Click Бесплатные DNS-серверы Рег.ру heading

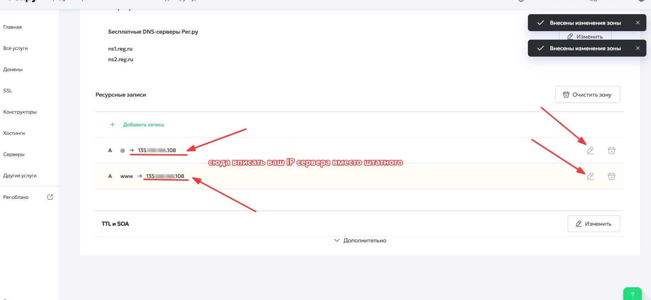(x=153, y=32)
